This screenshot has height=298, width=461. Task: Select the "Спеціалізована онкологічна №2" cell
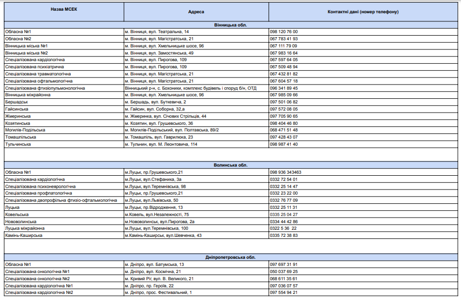37,279
